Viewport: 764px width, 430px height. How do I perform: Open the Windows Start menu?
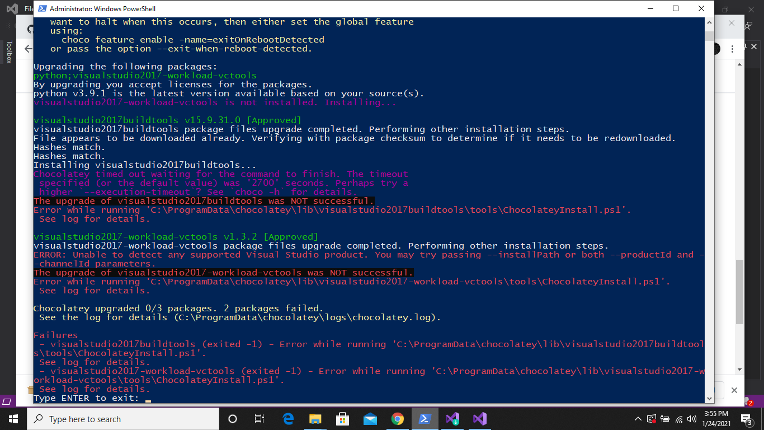13,419
